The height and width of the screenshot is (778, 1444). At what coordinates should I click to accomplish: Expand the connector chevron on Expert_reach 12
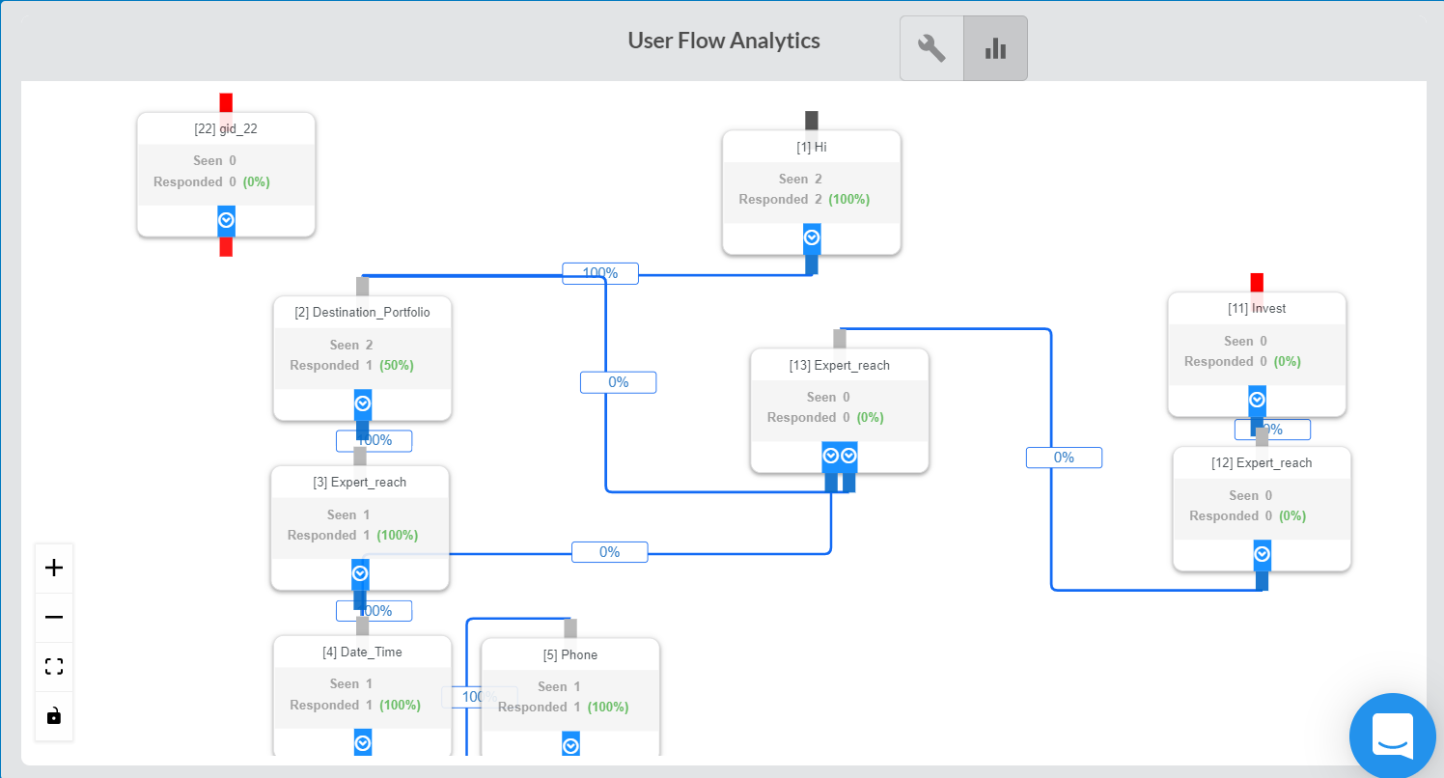(1262, 553)
